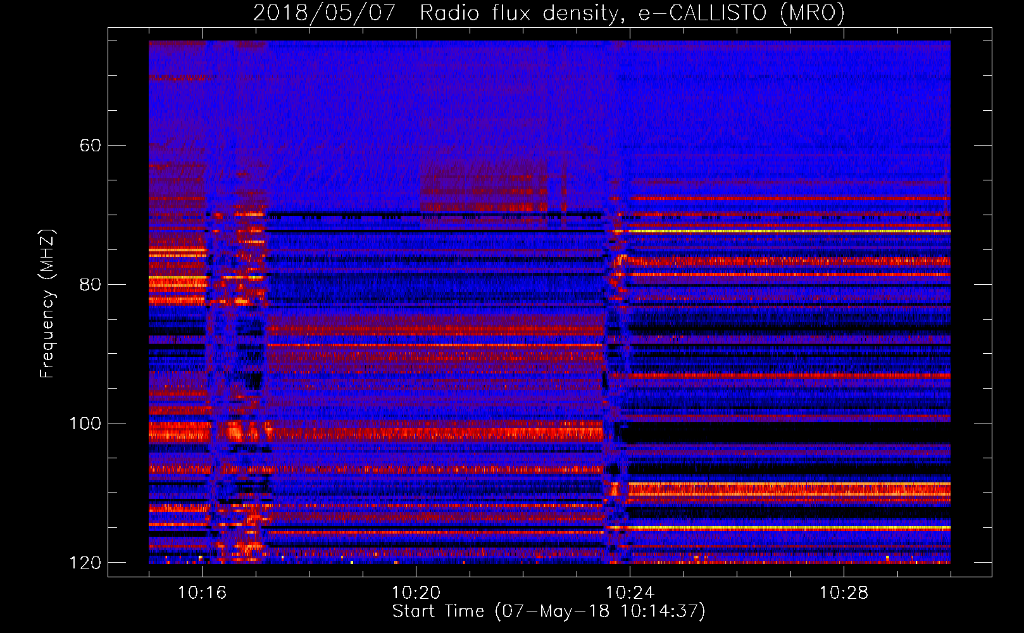
Task: Click the 10:28 time tick label
Action: 844,593
